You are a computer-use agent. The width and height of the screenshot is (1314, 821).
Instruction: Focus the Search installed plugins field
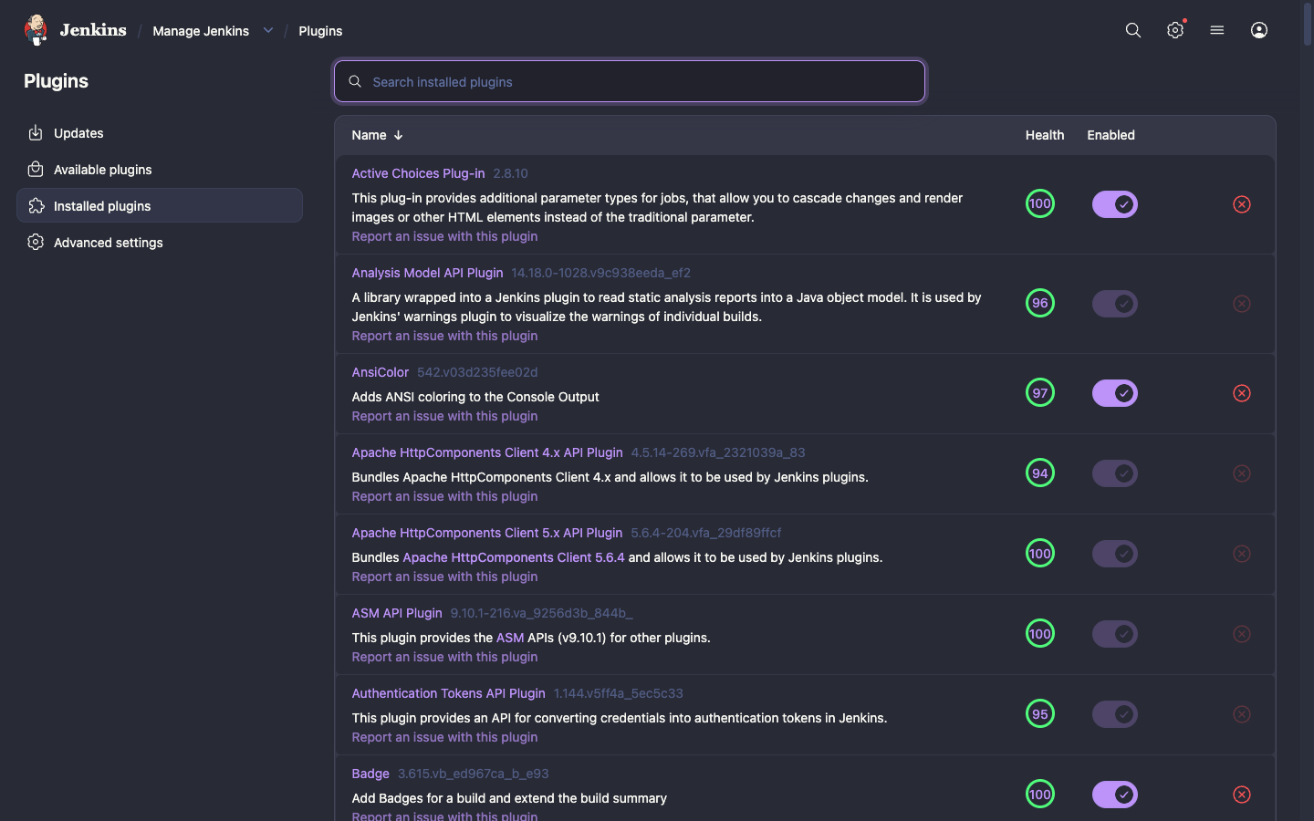(x=630, y=82)
